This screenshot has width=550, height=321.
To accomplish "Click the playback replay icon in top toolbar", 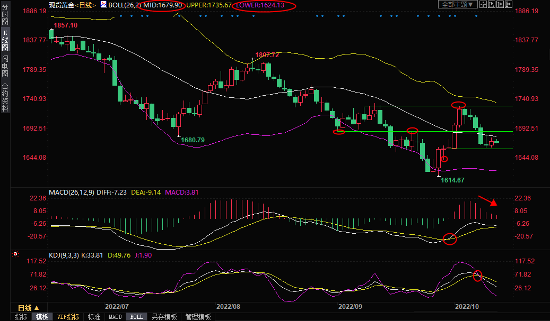I will click(500, 5).
